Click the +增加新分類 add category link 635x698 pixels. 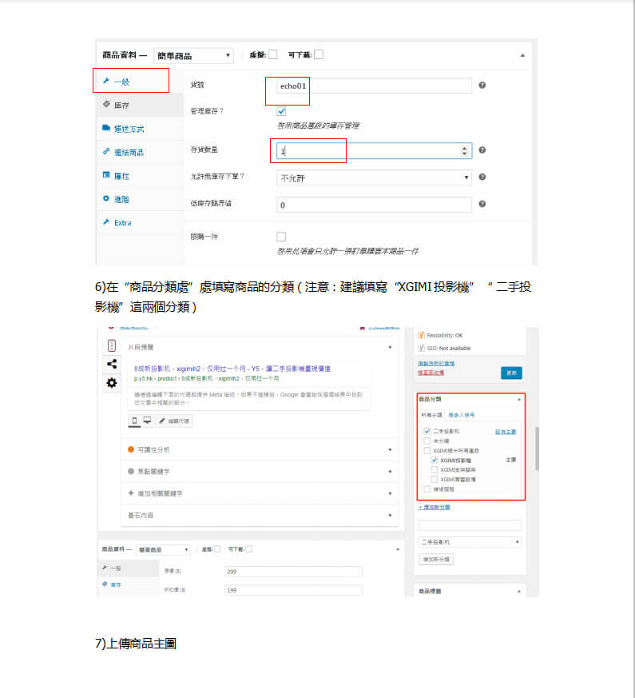(434, 507)
